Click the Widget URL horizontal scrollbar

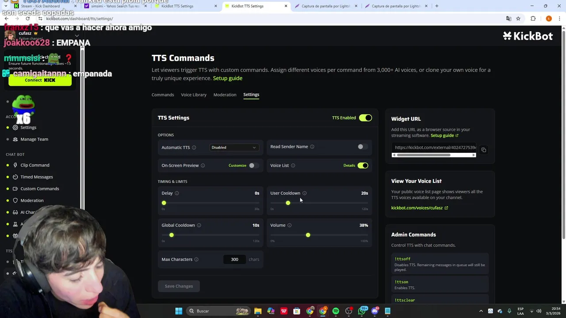click(424, 155)
